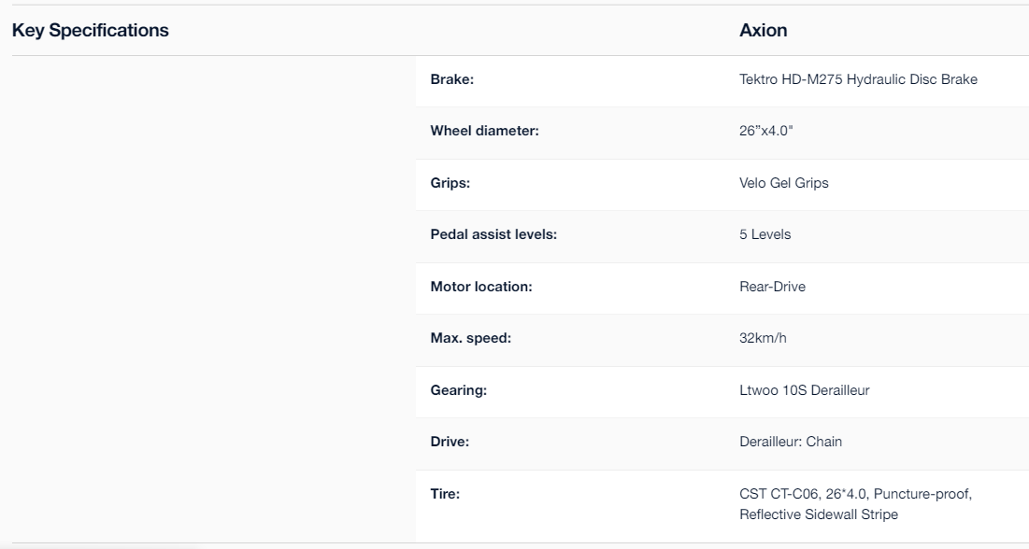Select the Ltwoo 10S Derailleur value
This screenshot has width=1029, height=549.
(x=805, y=390)
